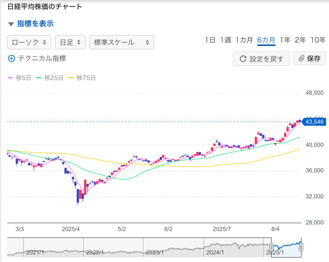Click the 日経平均株価のチャート heading
Image resolution: width=329 pixels, height=262 pixels.
coord(45,6)
